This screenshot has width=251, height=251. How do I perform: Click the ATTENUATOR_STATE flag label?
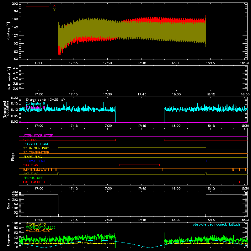click(38, 136)
